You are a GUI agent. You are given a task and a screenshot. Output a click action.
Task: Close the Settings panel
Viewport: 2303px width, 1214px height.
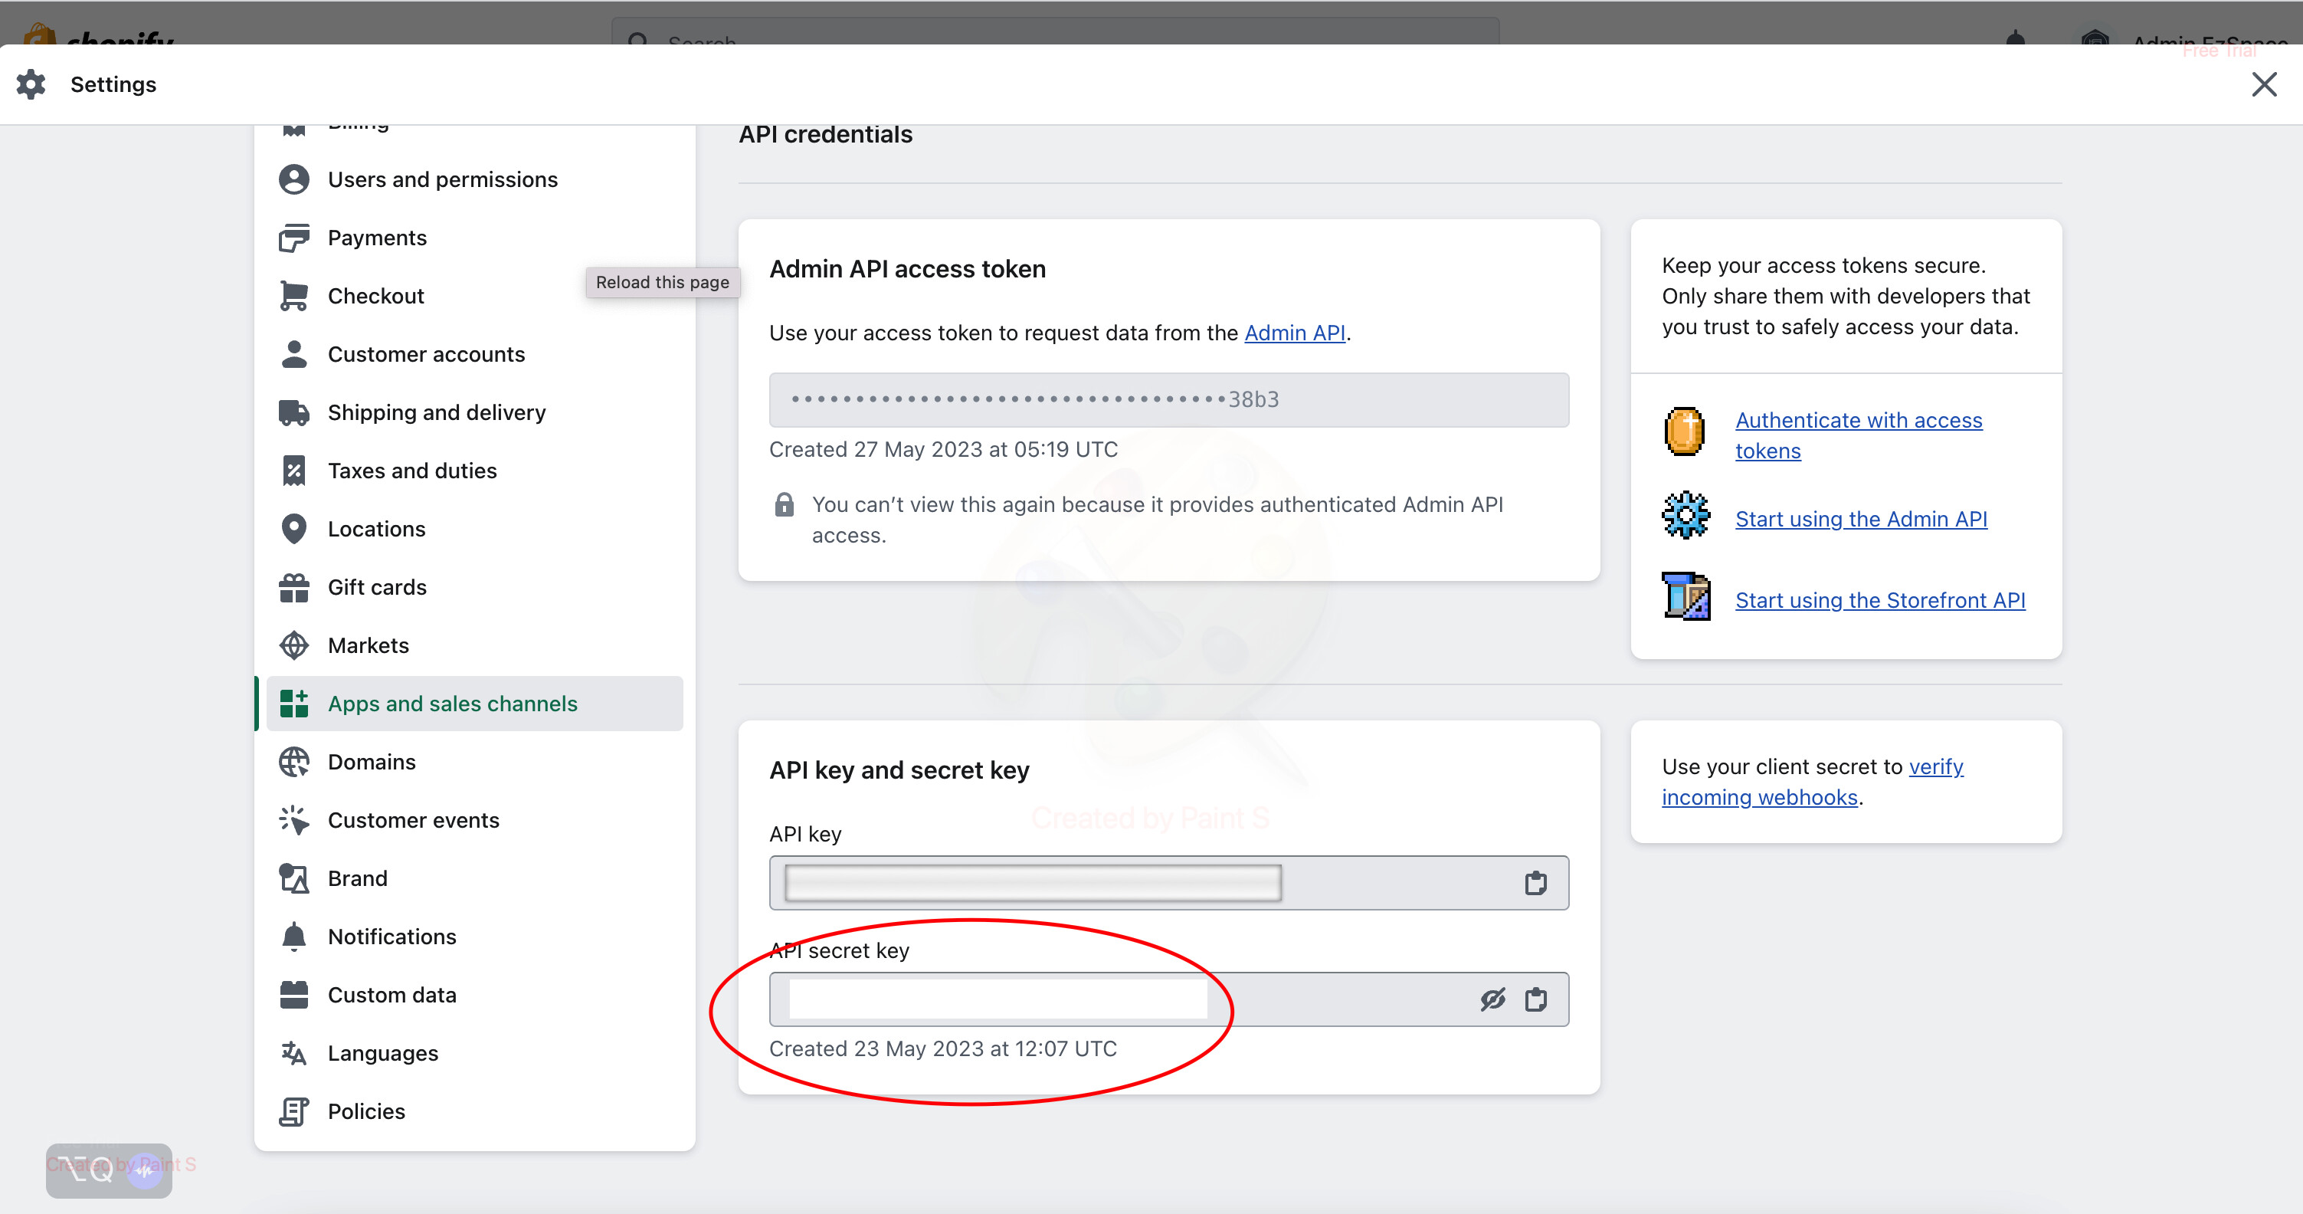[x=2262, y=85]
